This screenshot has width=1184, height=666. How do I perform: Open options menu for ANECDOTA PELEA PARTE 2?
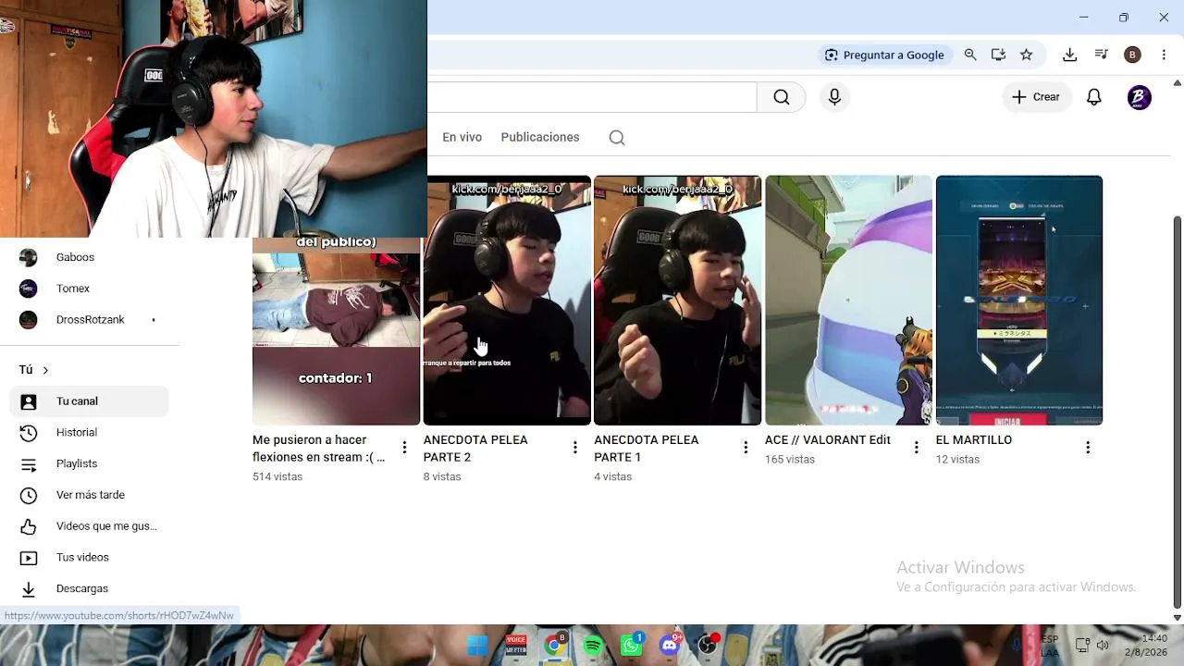(575, 448)
